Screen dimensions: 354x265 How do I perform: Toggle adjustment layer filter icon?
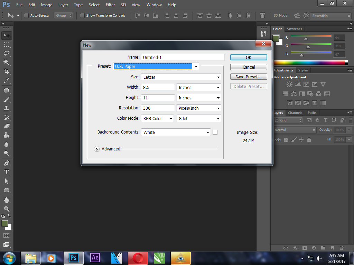pyautogui.click(x=317, y=120)
